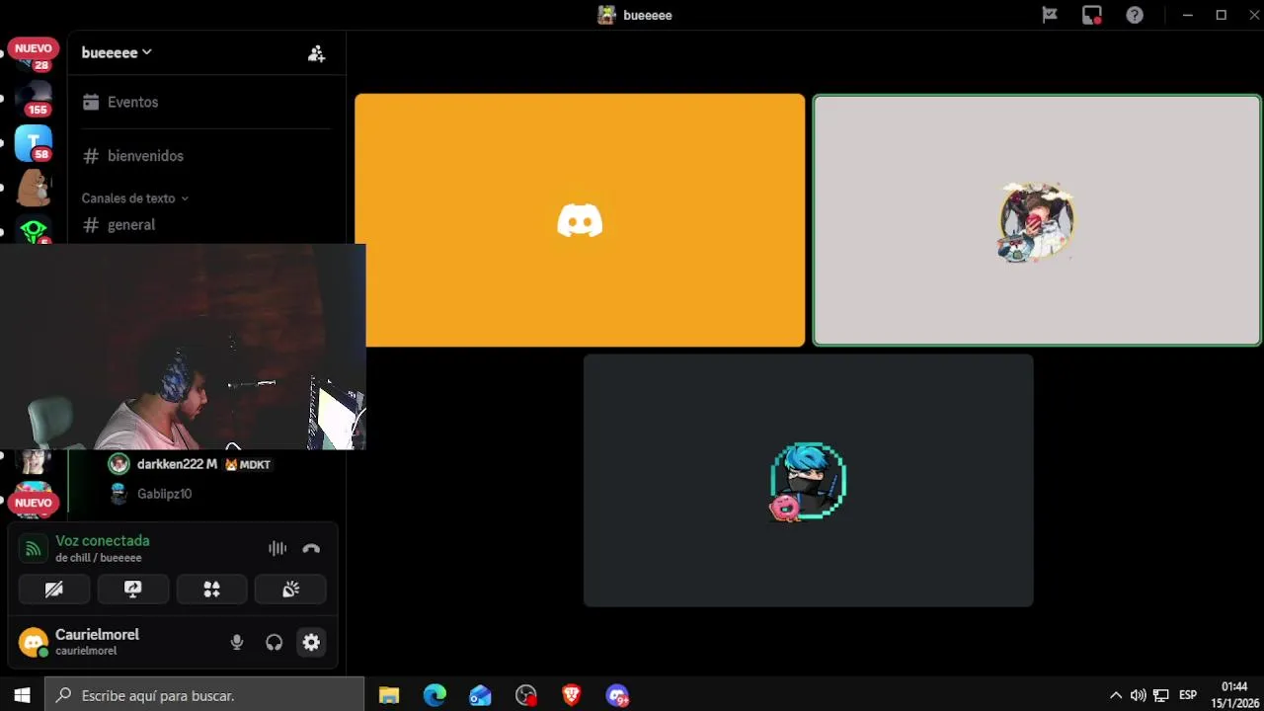This screenshot has height=711, width=1264.
Task: Open the network icon in tray
Action: (x=1161, y=695)
